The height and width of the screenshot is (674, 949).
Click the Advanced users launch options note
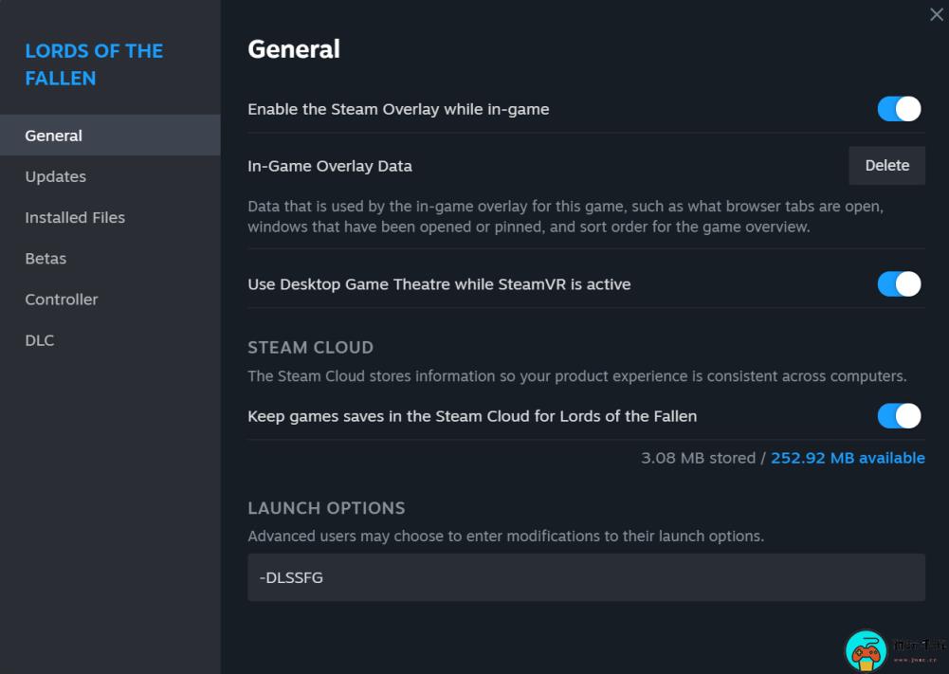click(505, 536)
